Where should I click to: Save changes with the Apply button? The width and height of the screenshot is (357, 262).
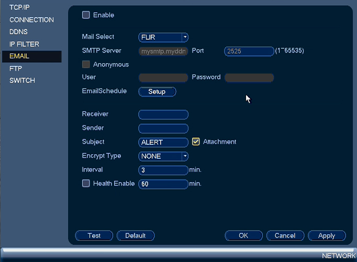tap(327, 236)
